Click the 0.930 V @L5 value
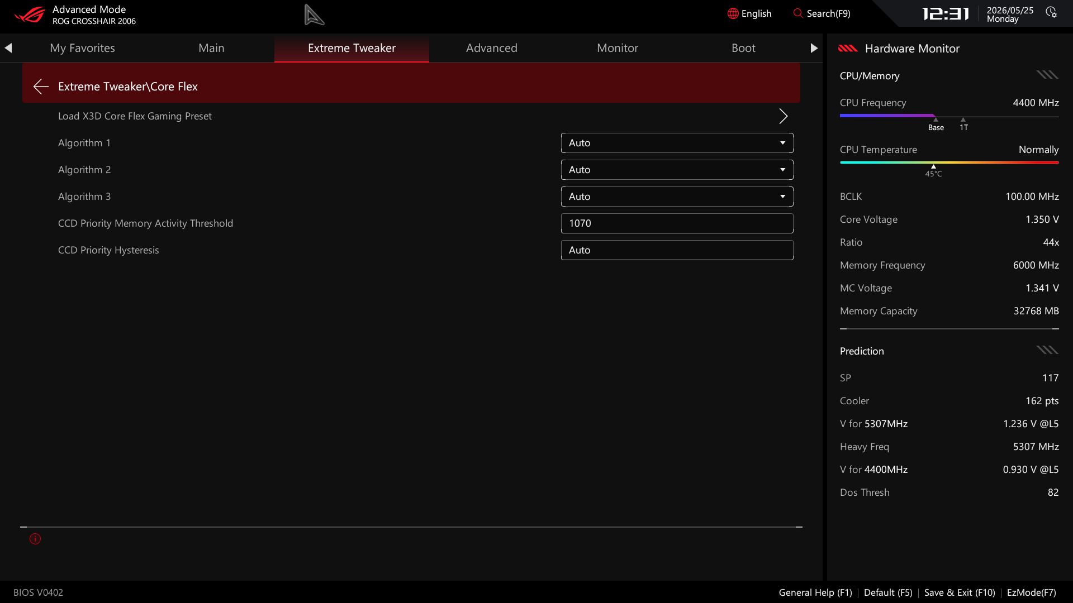The width and height of the screenshot is (1073, 603). (1031, 470)
